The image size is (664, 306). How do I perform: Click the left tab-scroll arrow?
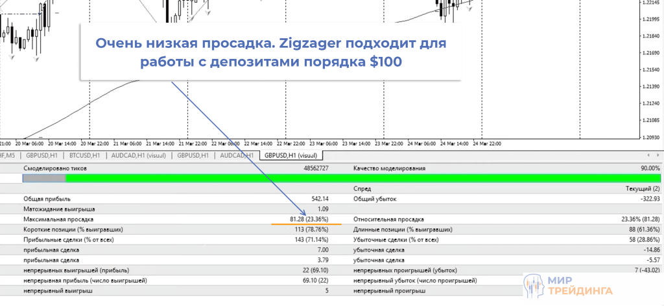pos(648,155)
